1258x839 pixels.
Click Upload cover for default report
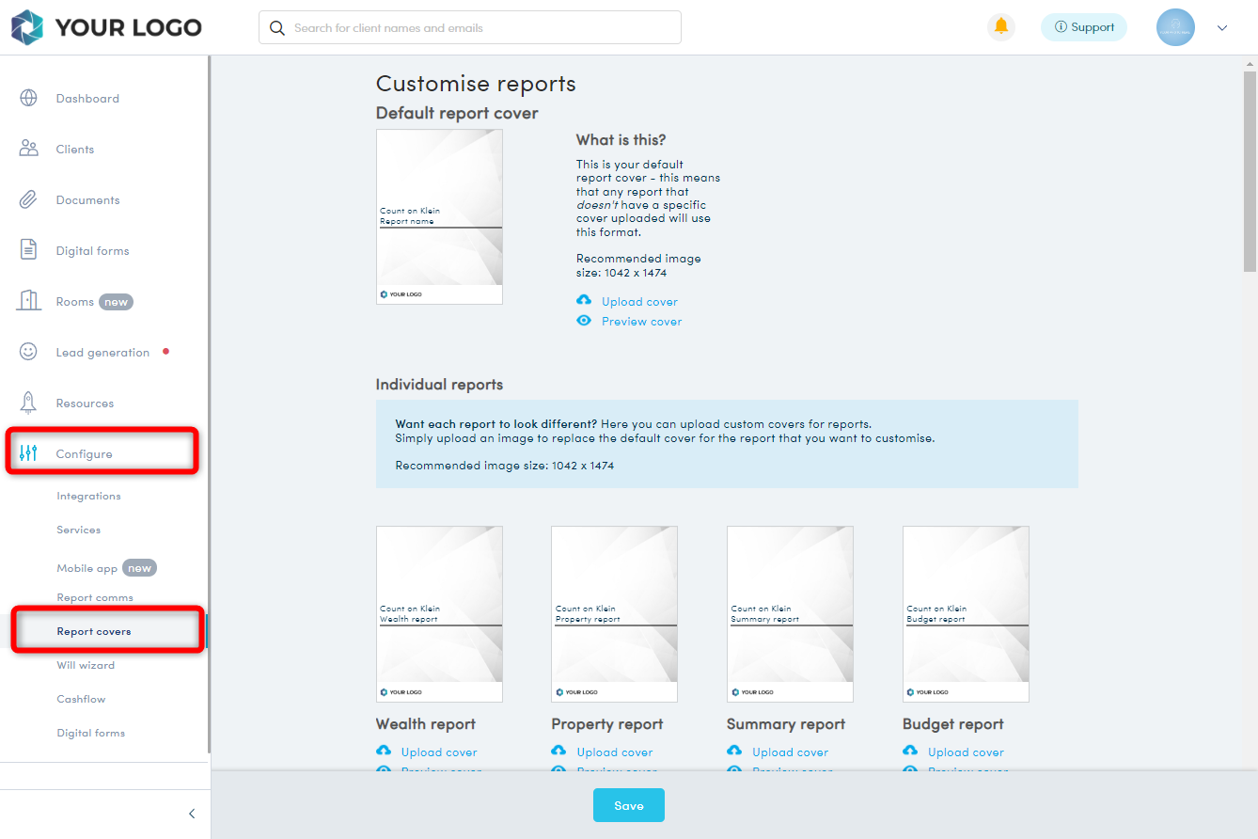639,302
